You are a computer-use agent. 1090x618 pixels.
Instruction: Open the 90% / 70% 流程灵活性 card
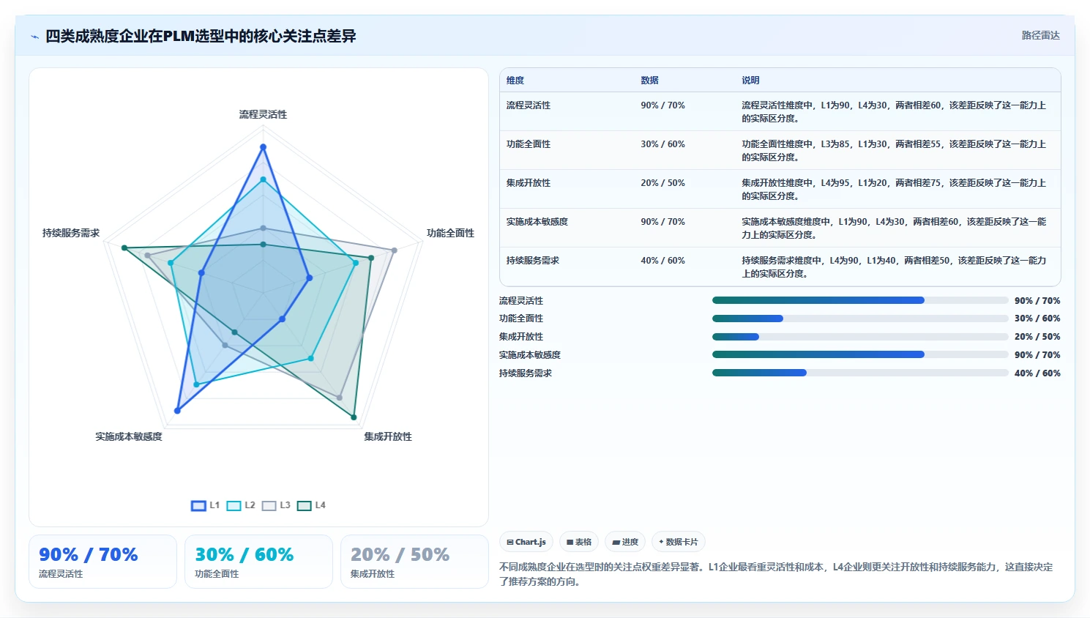tap(102, 562)
